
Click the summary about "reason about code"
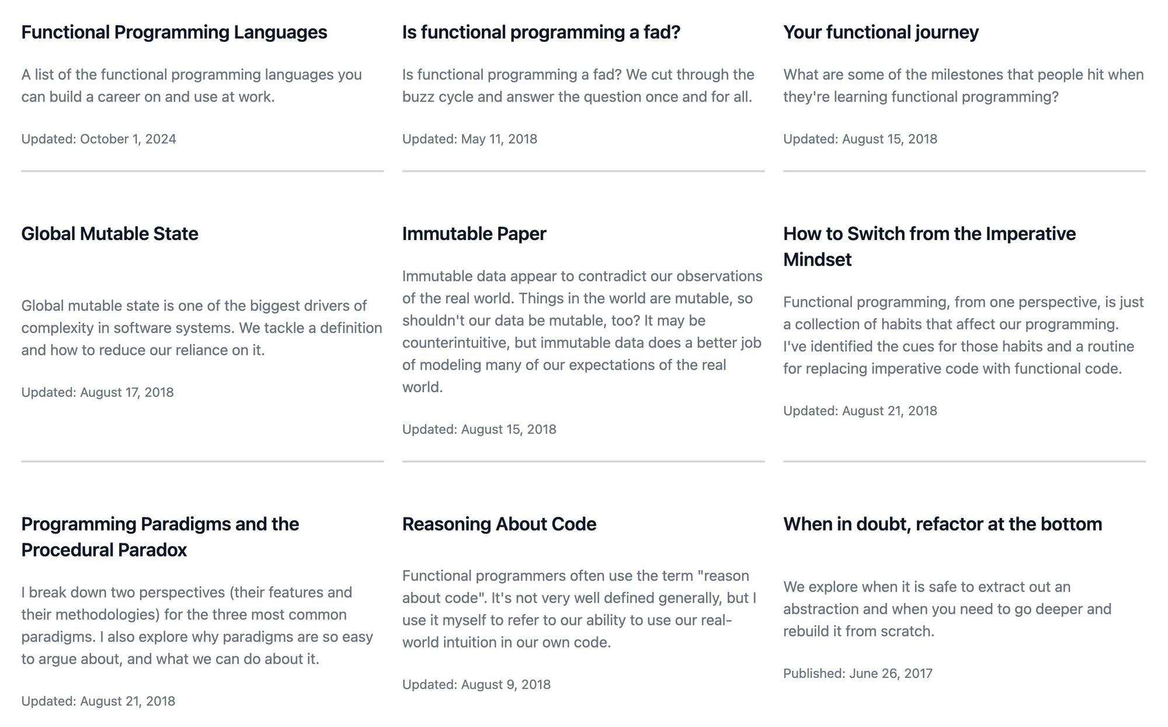click(579, 609)
